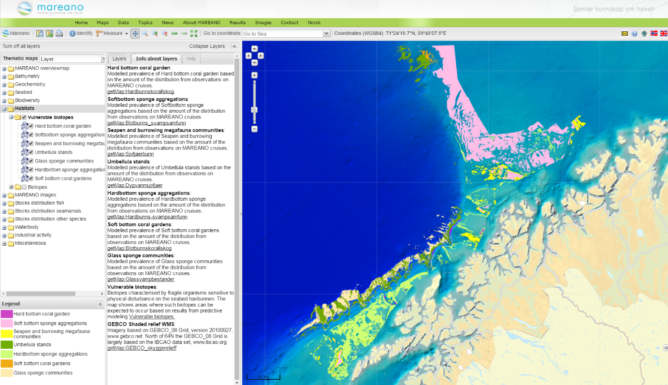This screenshot has height=385, width=668.
Task: Switch language with the UK flag
Action: [x=664, y=33]
